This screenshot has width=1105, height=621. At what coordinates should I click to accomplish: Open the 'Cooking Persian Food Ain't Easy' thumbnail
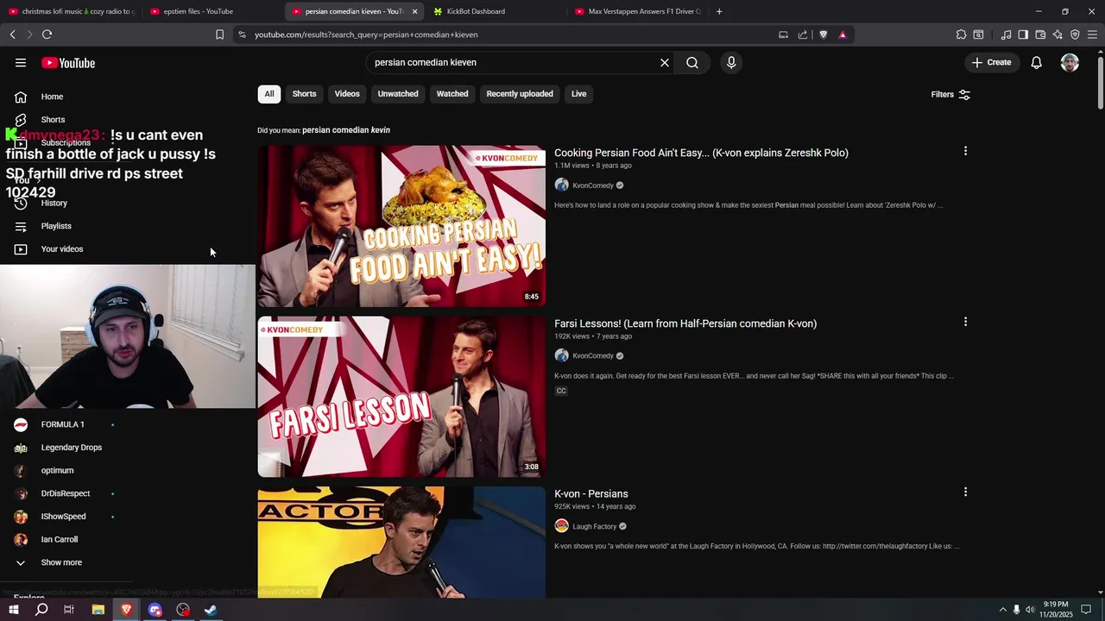(401, 226)
